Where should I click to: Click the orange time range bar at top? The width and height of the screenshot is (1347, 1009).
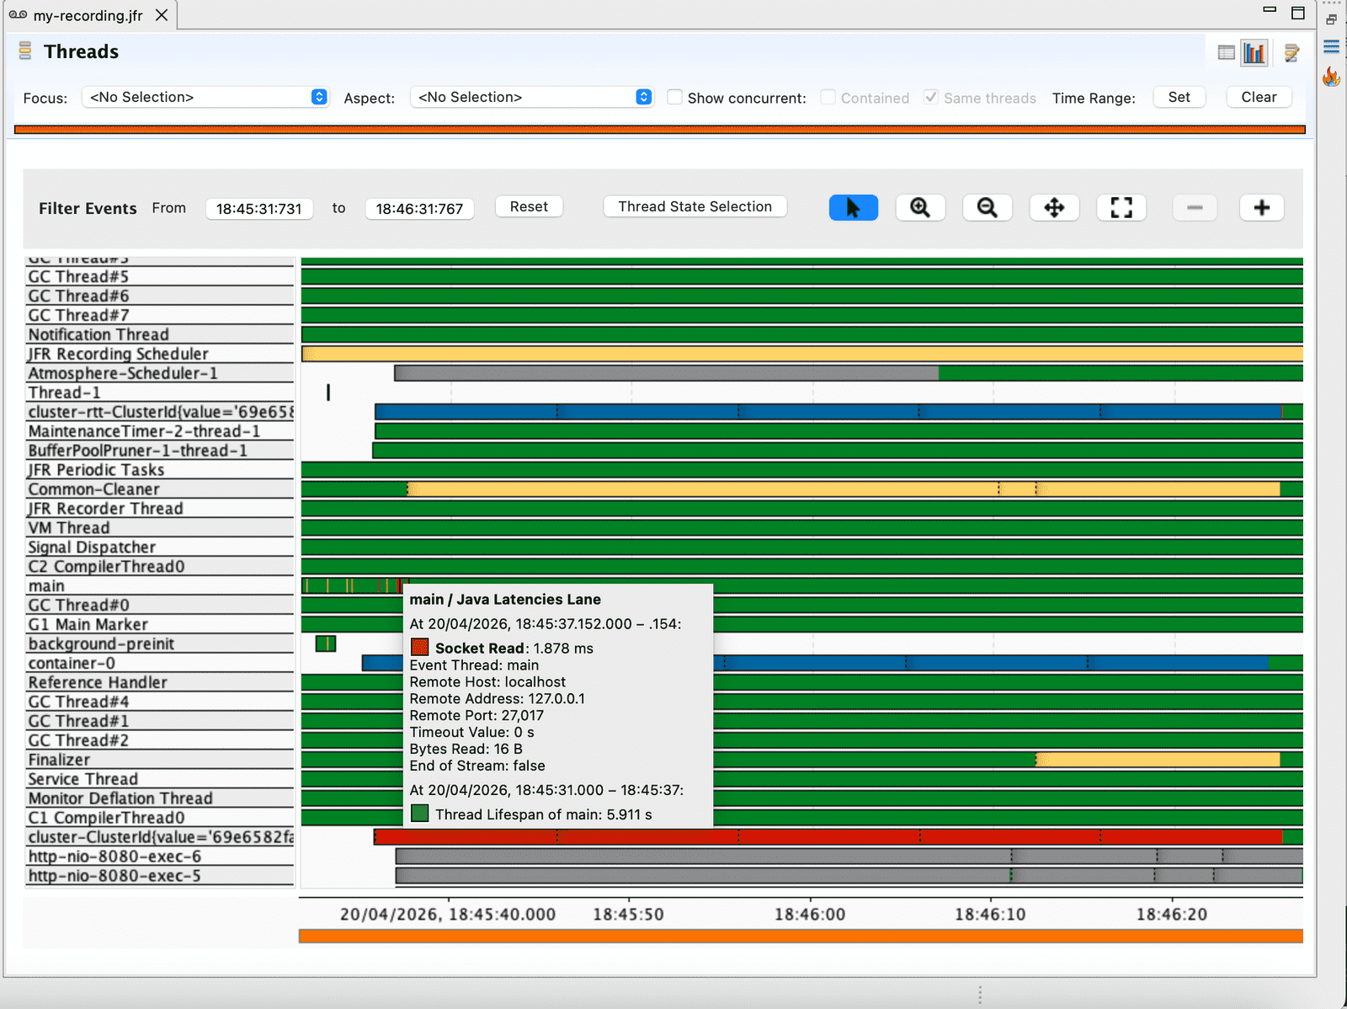tap(659, 130)
